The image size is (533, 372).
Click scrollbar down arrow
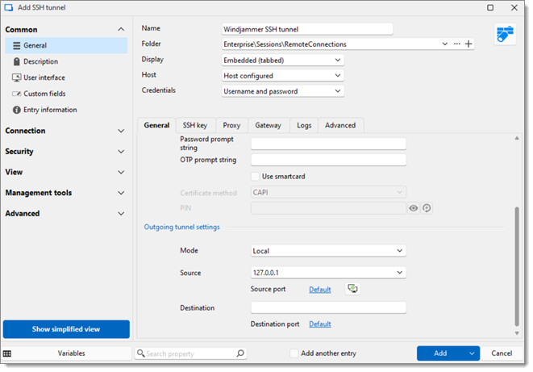[x=517, y=333]
